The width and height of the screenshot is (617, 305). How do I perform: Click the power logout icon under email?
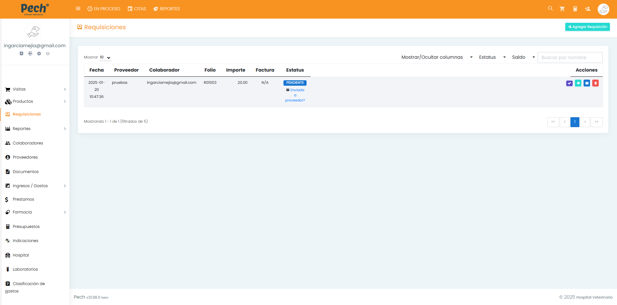pos(48,54)
